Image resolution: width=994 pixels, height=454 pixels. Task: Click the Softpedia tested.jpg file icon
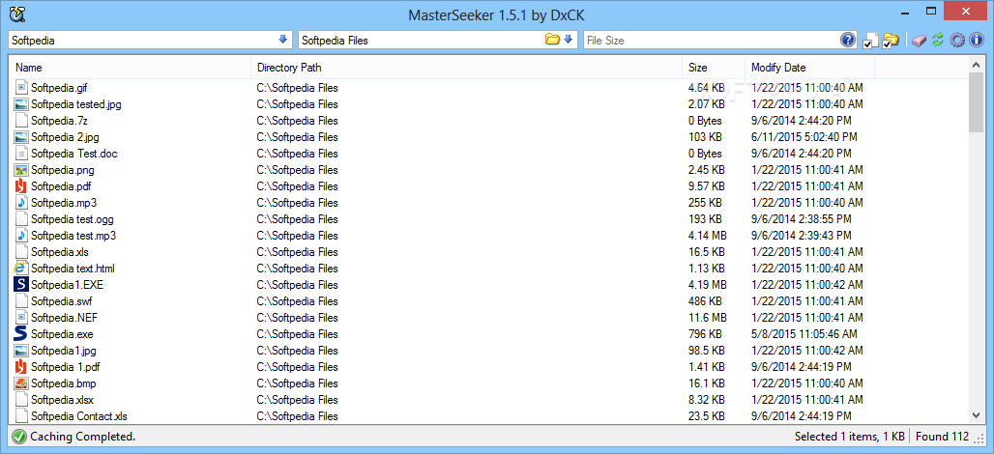point(21,104)
